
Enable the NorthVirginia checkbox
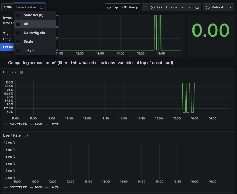[18, 33]
